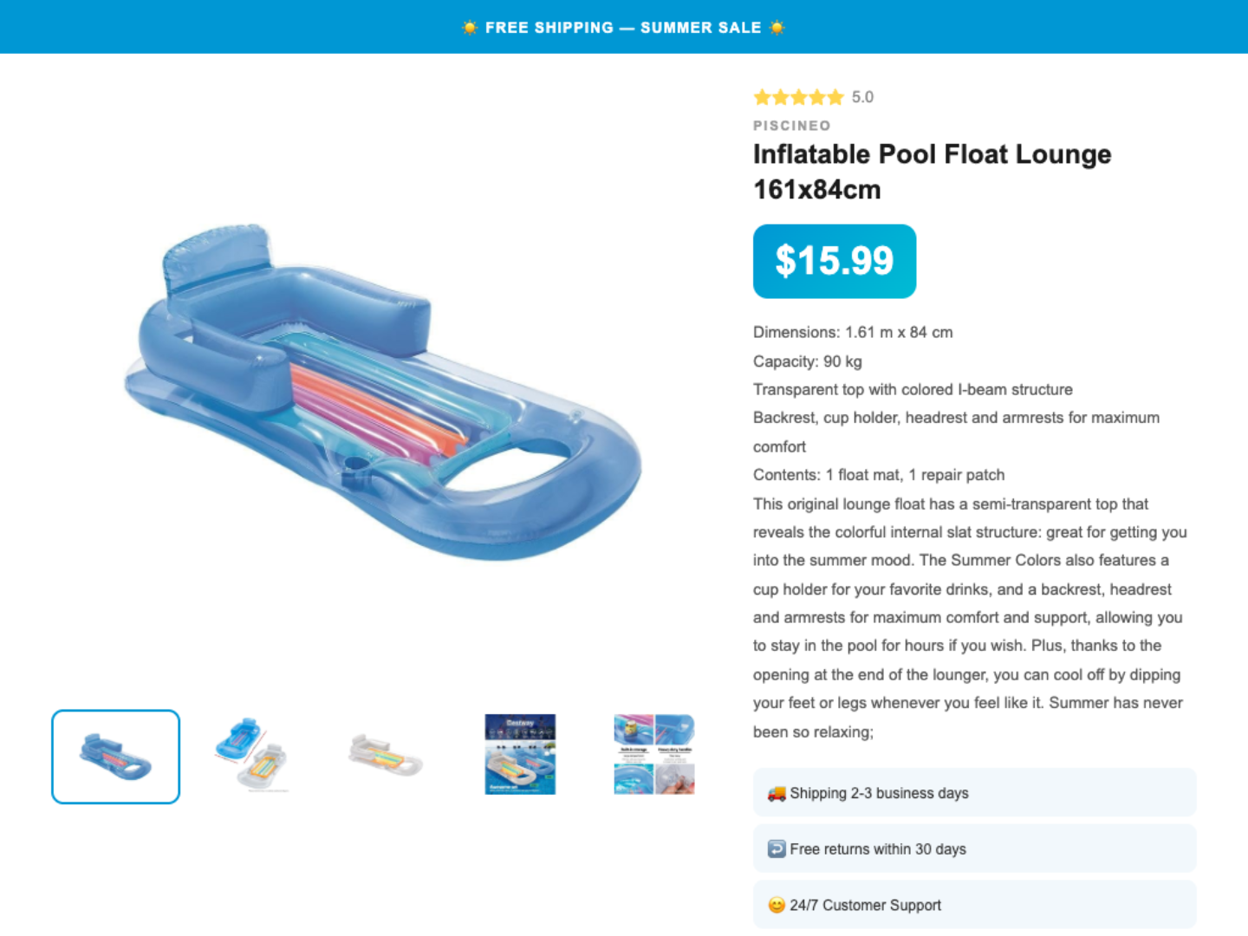
Task: Click the middle star of the 5.0 rating
Action: pyautogui.click(x=798, y=97)
